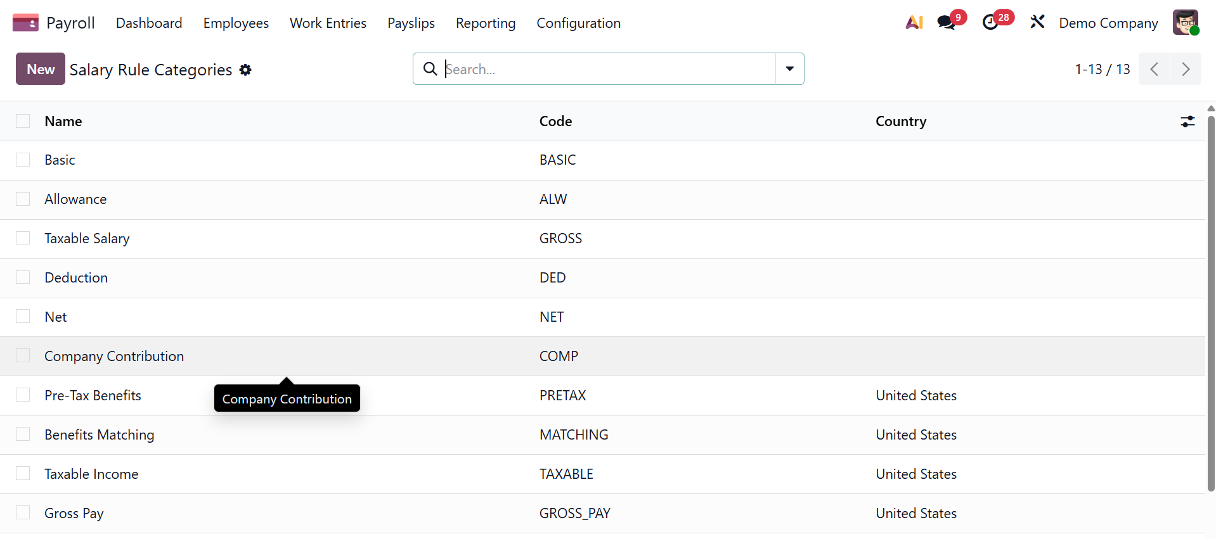Click the Payroll app logo icon
Image resolution: width=1216 pixels, height=539 pixels.
click(25, 23)
